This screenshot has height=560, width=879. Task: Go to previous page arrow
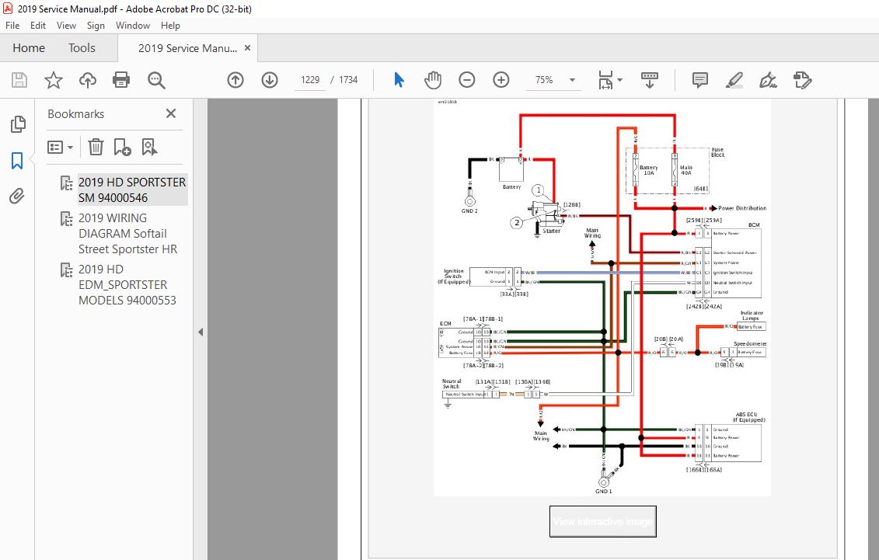235,80
